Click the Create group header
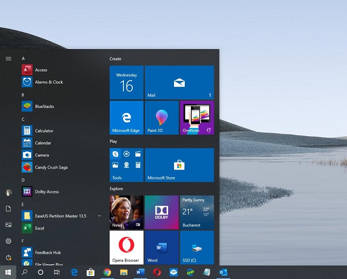Screen dimensions: 347x279 pyautogui.click(x=116, y=59)
